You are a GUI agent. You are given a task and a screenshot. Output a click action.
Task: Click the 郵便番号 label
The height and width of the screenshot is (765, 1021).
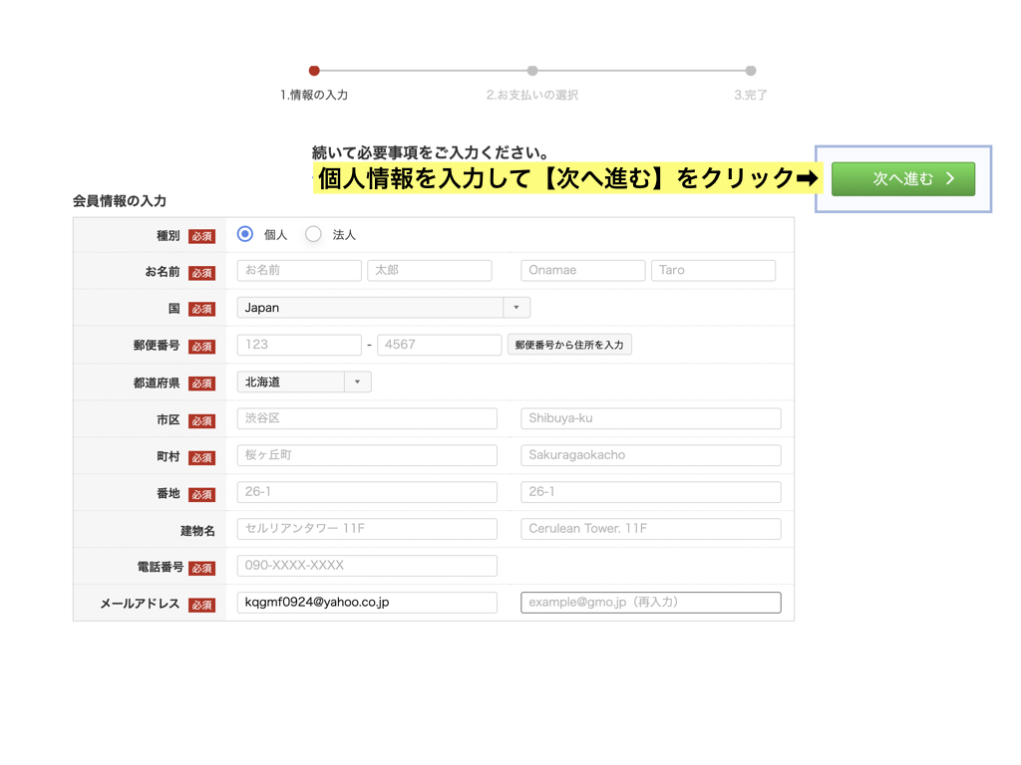(157, 346)
